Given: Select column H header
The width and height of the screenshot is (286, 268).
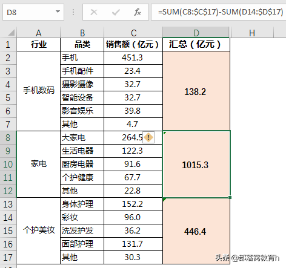Looking at the screenshot, I should [x=252, y=33].
